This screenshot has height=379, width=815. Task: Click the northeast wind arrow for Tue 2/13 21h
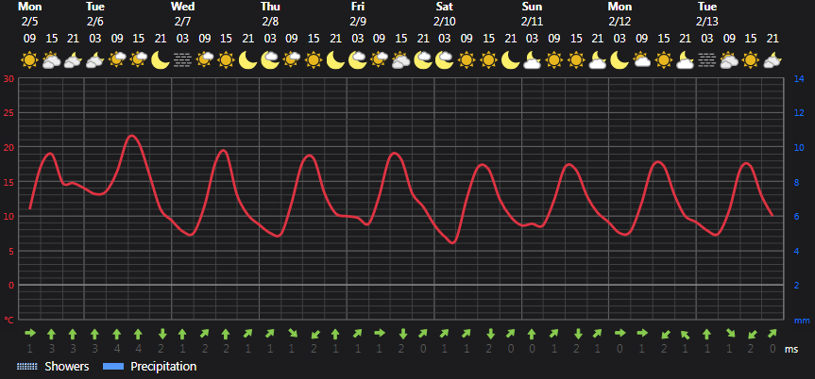[773, 334]
